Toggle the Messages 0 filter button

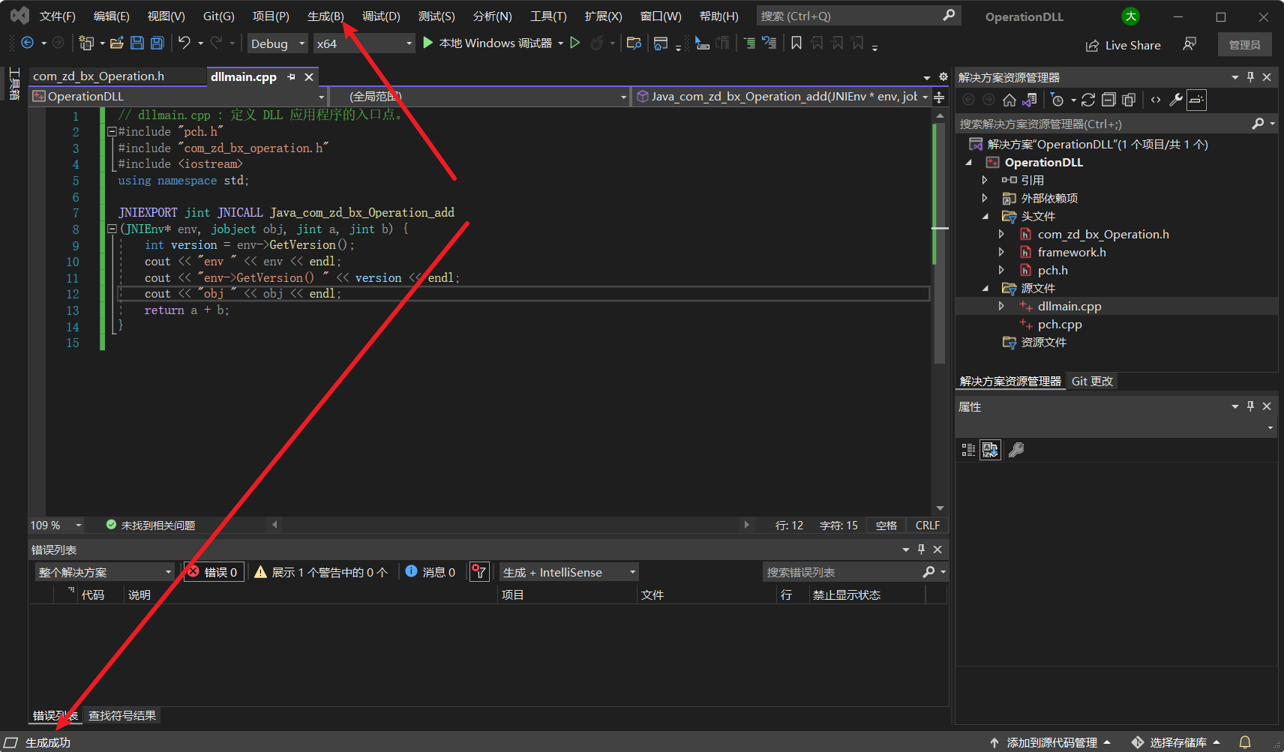click(430, 572)
